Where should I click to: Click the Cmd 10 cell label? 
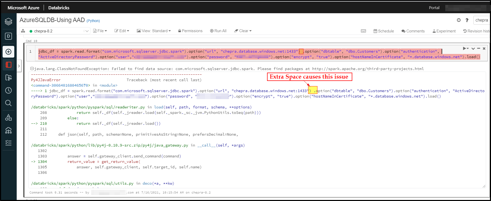point(31,41)
